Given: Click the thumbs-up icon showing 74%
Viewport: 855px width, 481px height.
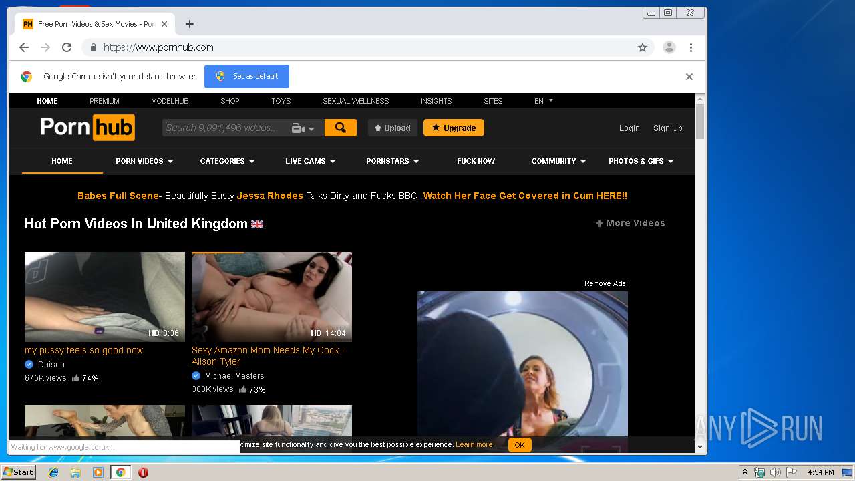Looking at the screenshot, I should tap(76, 378).
